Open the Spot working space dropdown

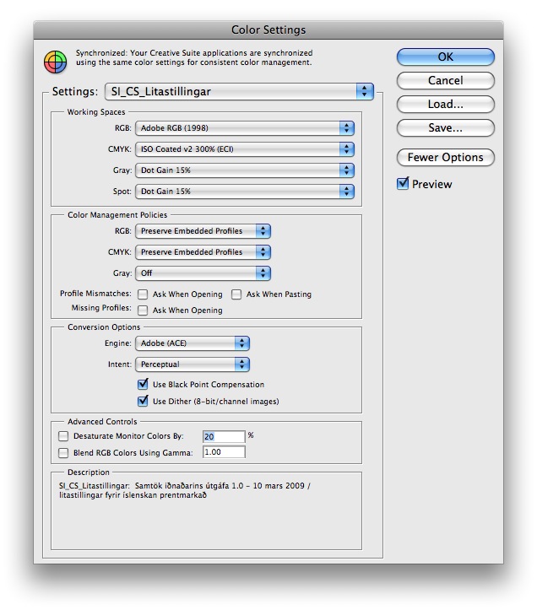tap(245, 191)
